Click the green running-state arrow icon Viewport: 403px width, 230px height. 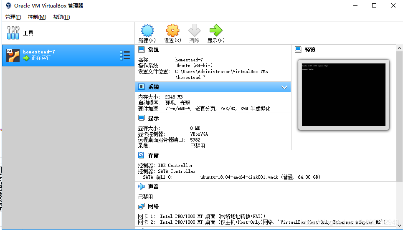click(26, 58)
